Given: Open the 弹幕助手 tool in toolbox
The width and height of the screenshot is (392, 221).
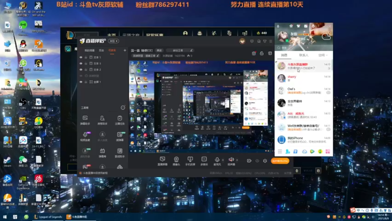Looking at the screenshot, I should (85, 120).
